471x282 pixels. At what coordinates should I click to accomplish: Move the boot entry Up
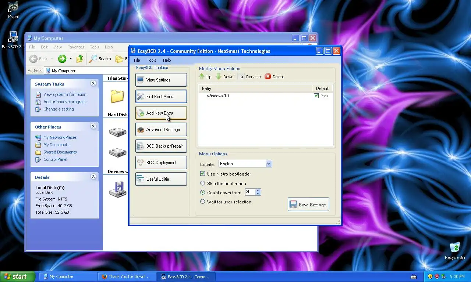(x=205, y=77)
